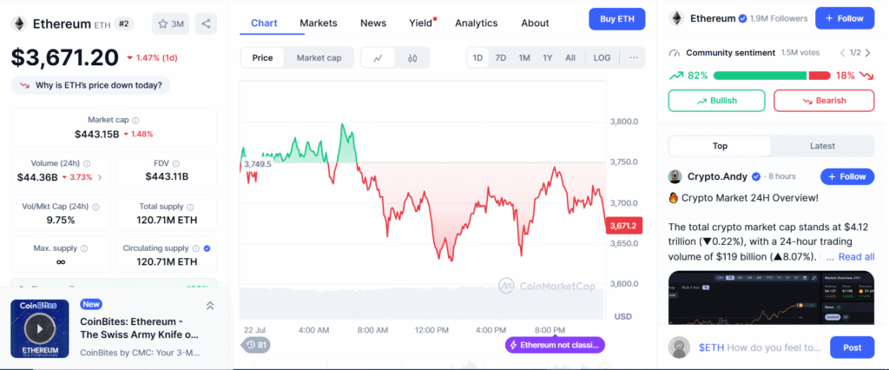Expand Volume (24h) details chevron
Screen dimensions: 889x370
pos(100,177)
